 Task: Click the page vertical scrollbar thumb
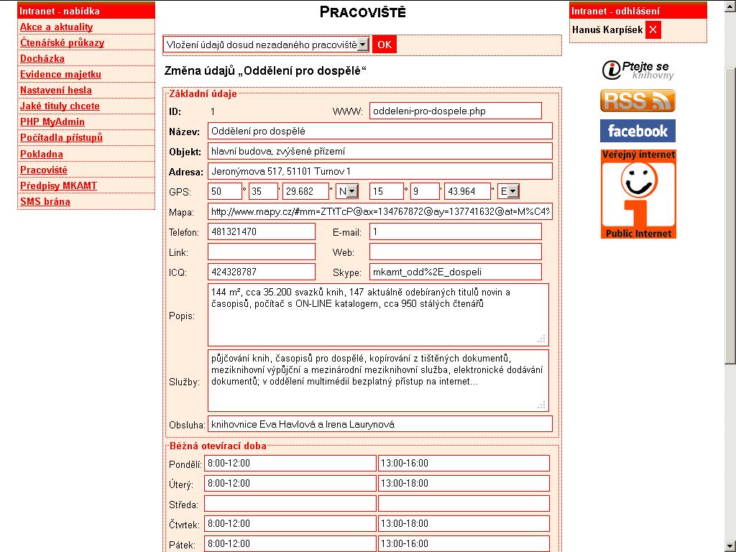730,214
